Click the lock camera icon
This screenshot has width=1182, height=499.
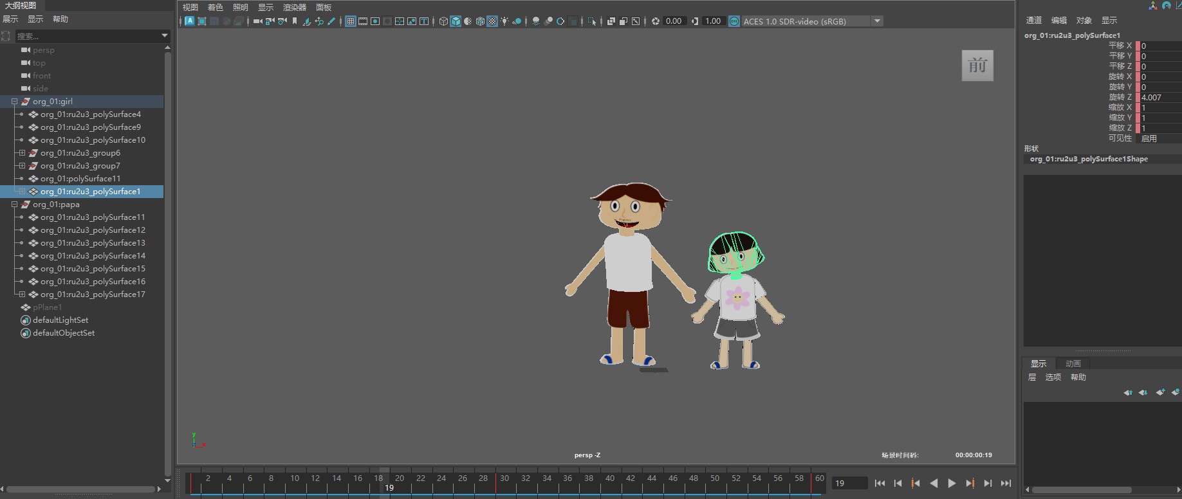[270, 21]
